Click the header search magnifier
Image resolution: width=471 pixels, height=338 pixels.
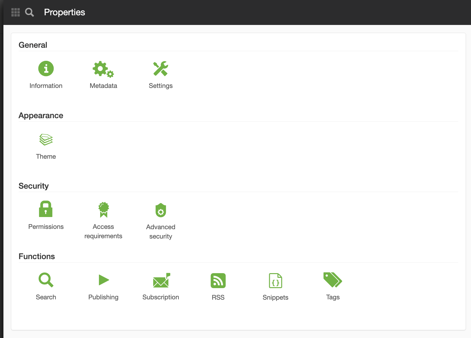click(x=30, y=12)
